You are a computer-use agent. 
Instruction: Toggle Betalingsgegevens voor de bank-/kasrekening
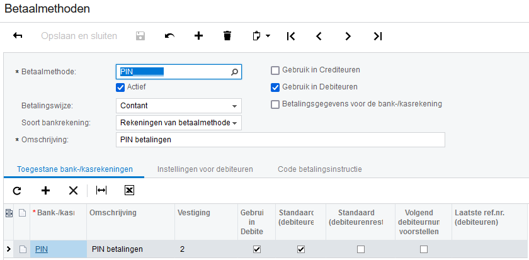[275, 104]
